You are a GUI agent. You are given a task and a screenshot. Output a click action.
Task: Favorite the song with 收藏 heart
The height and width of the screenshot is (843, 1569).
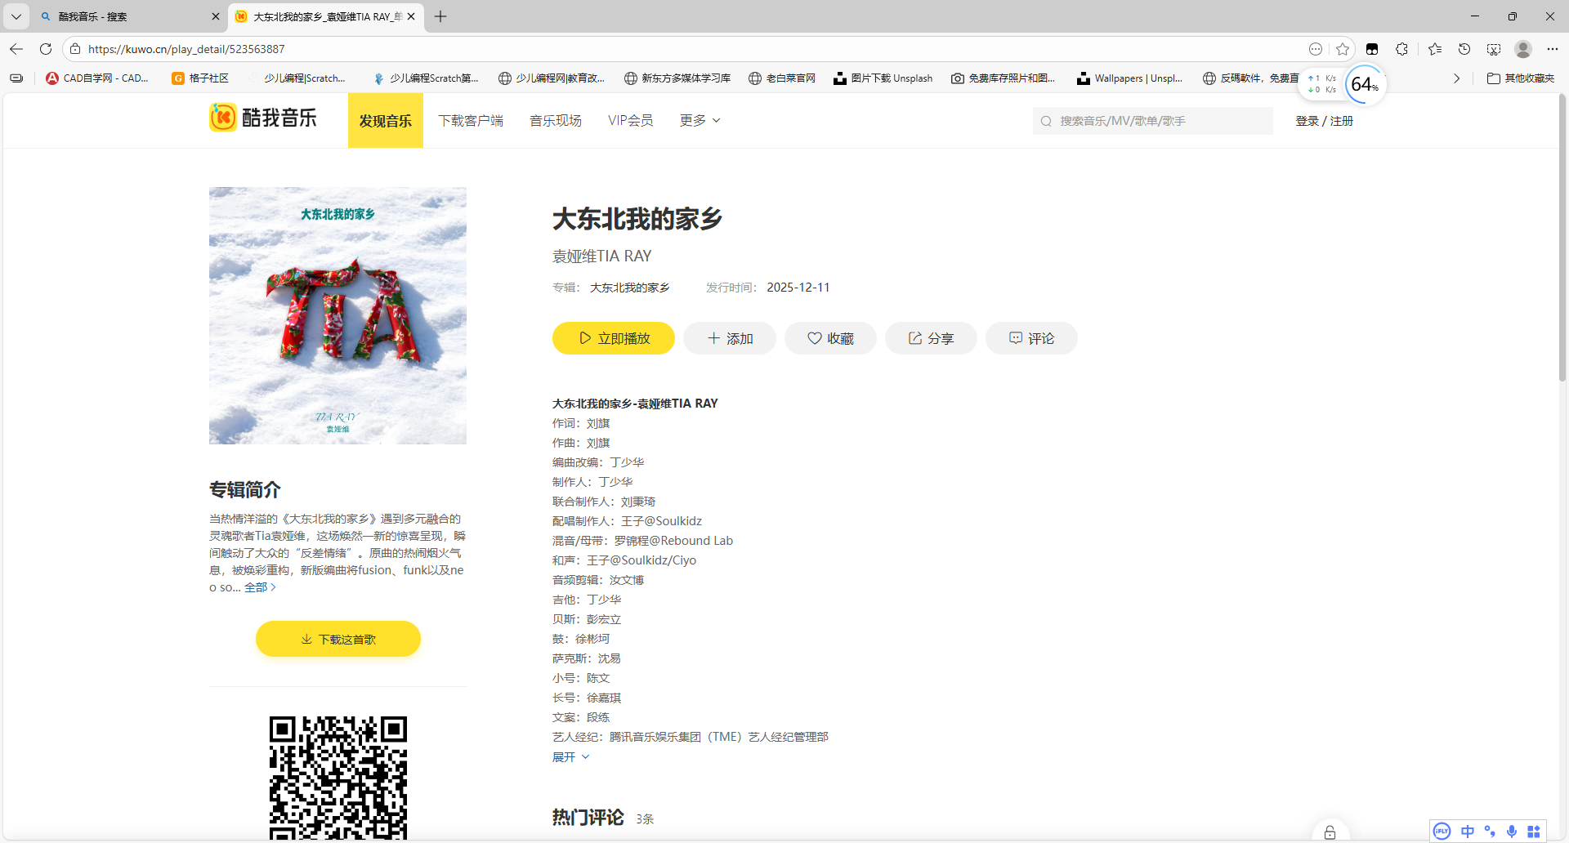point(830,338)
